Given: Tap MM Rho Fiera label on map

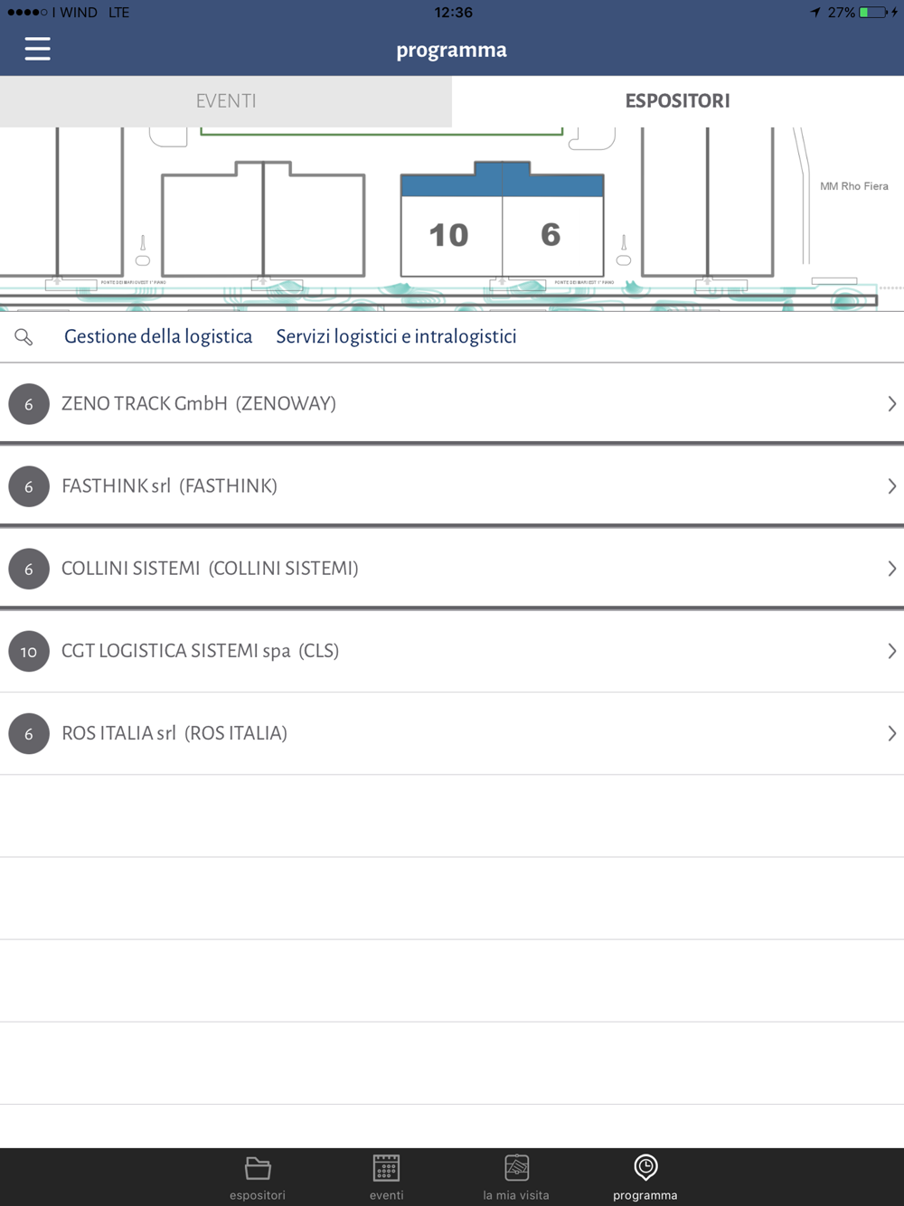Looking at the screenshot, I should 853,186.
